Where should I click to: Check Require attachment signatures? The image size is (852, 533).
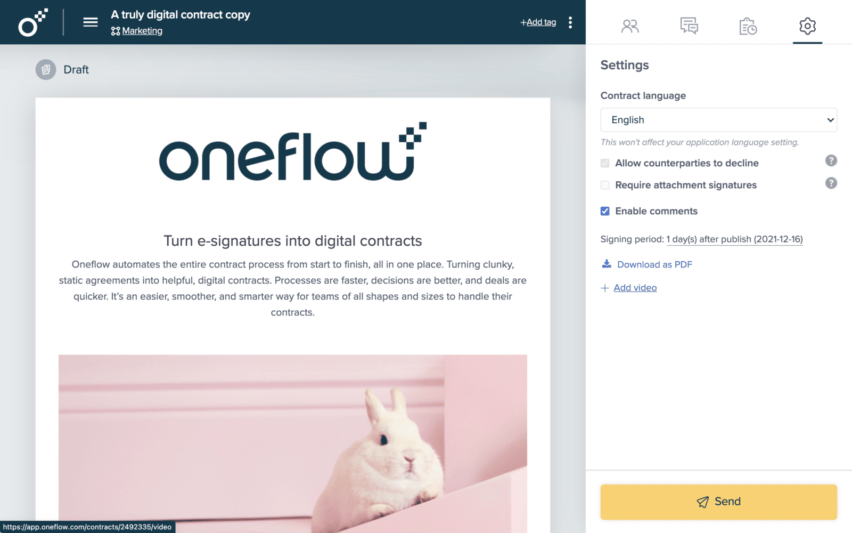605,185
